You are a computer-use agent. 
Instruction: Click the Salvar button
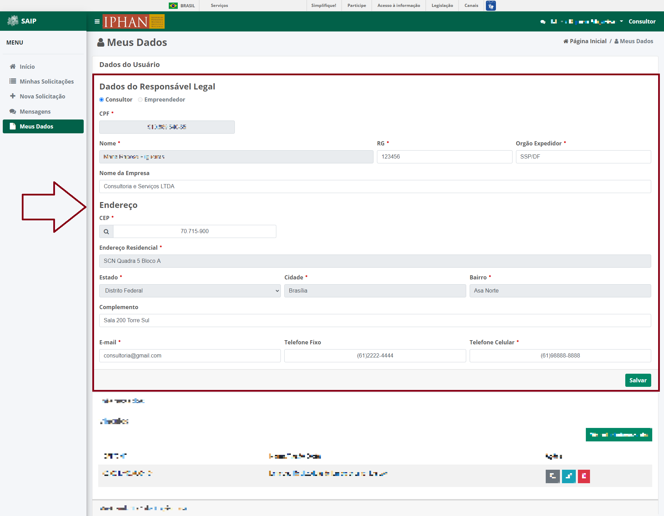coord(638,380)
